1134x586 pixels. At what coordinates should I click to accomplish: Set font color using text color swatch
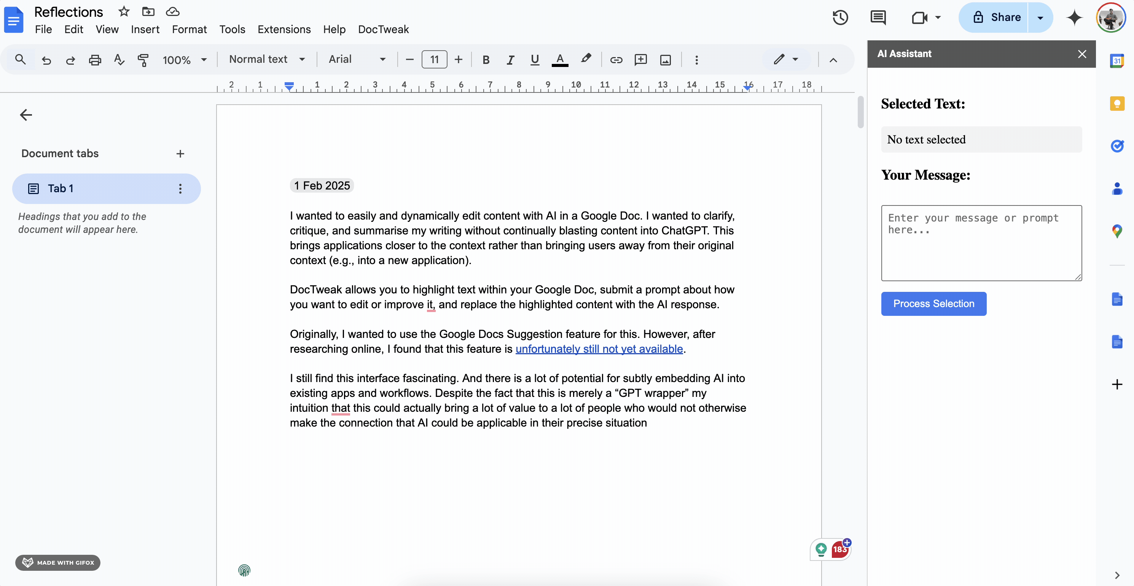(x=559, y=60)
